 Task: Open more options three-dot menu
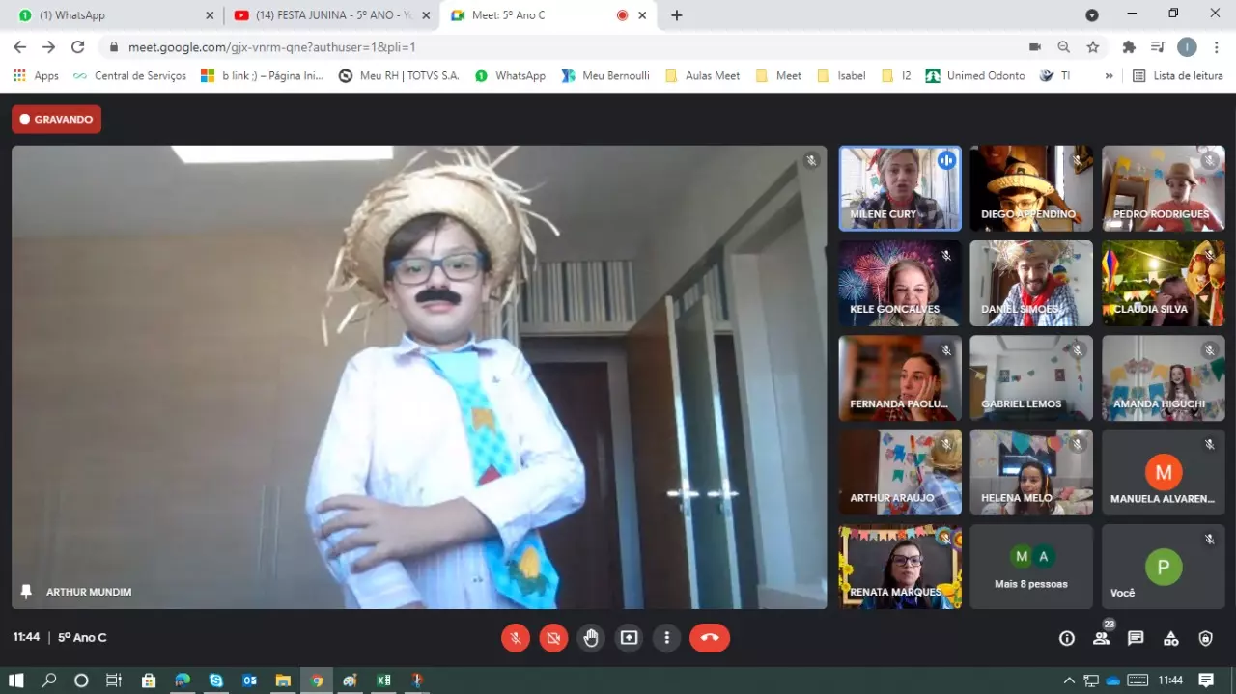click(666, 638)
